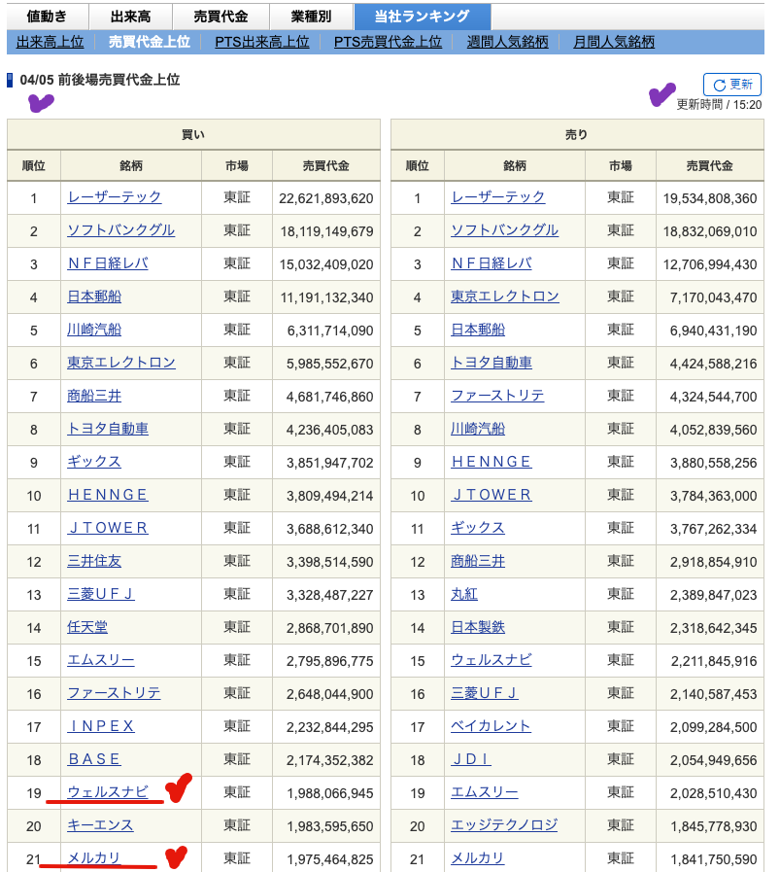The width and height of the screenshot is (780, 872).
Task: Open the 出来高上位 sub-tab link
Action: click(50, 42)
